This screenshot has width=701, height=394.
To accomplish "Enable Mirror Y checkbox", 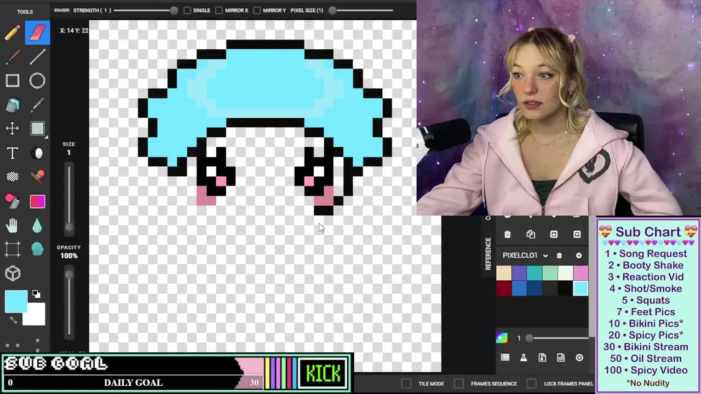I will pyautogui.click(x=257, y=10).
